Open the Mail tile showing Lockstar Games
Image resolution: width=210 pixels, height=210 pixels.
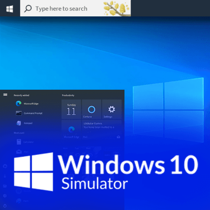click(102, 130)
